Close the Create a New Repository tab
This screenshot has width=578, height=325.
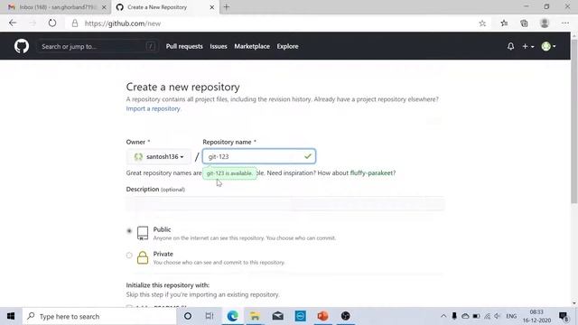(212, 7)
